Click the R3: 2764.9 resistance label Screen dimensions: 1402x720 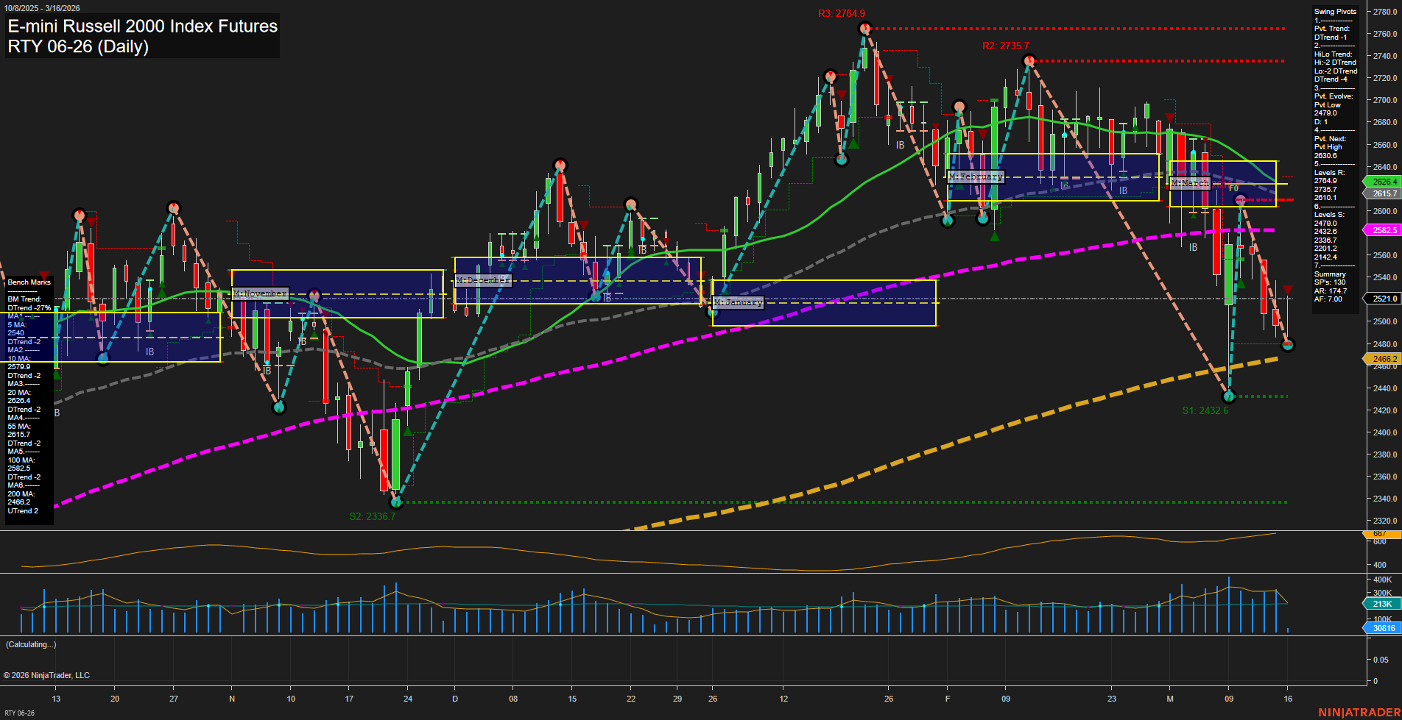(841, 14)
